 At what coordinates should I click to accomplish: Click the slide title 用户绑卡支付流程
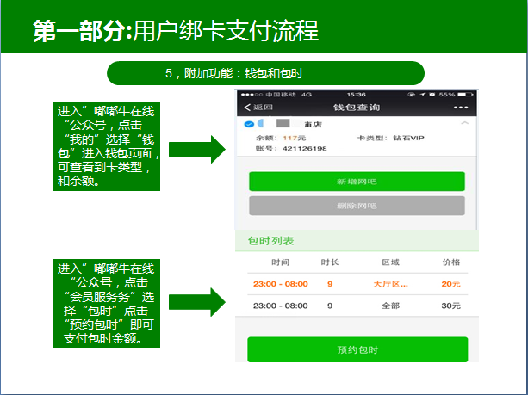click(x=226, y=31)
